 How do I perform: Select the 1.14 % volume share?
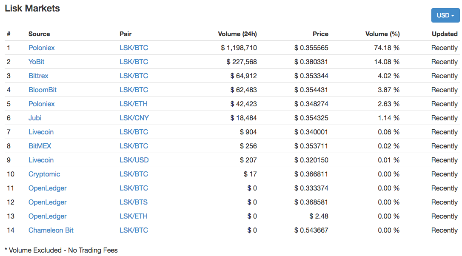[x=389, y=118]
